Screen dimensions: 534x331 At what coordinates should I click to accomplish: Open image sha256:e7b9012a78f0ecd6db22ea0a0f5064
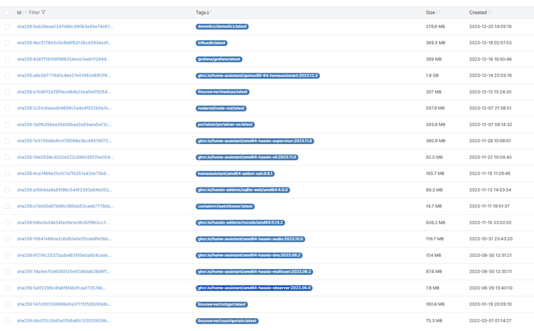[63, 91]
